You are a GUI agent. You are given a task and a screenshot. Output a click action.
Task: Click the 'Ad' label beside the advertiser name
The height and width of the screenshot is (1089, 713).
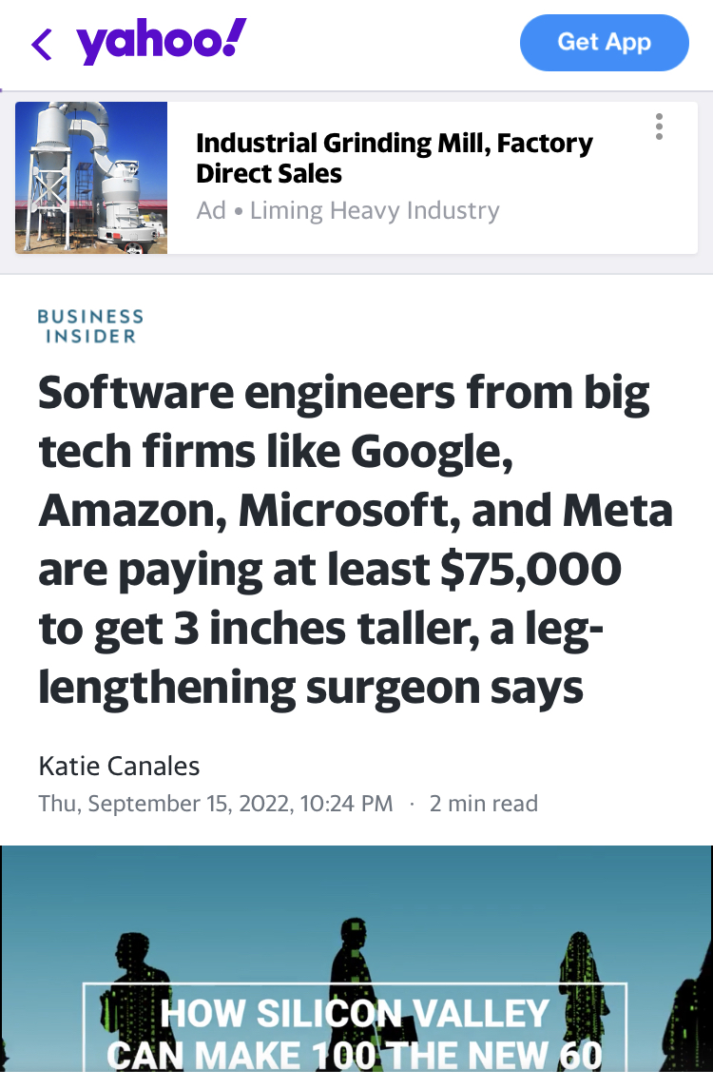pyautogui.click(x=211, y=210)
